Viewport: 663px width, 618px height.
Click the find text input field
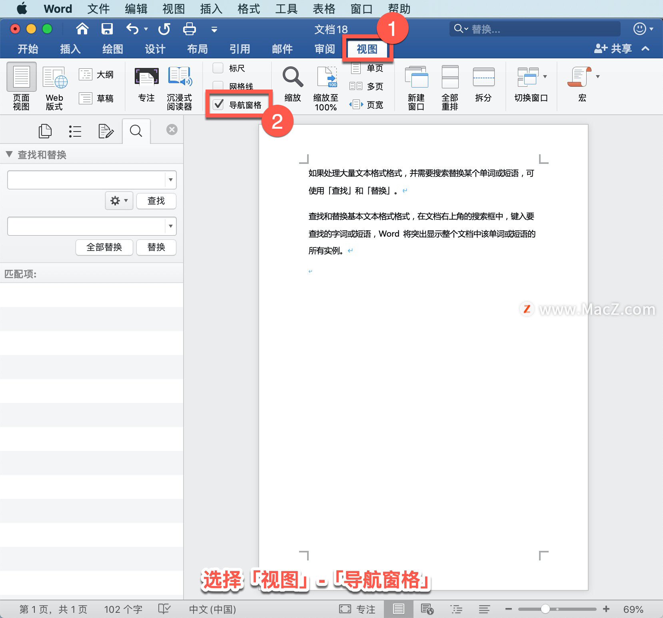86,180
